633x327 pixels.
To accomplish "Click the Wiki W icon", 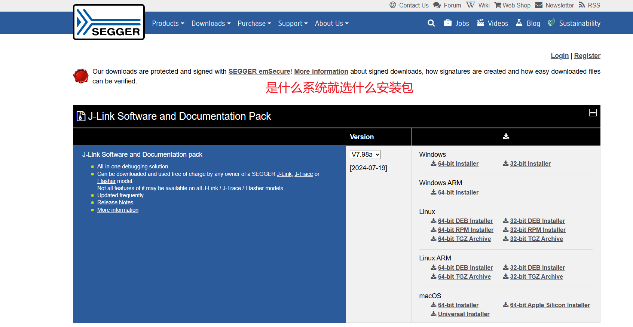I will pos(470,5).
